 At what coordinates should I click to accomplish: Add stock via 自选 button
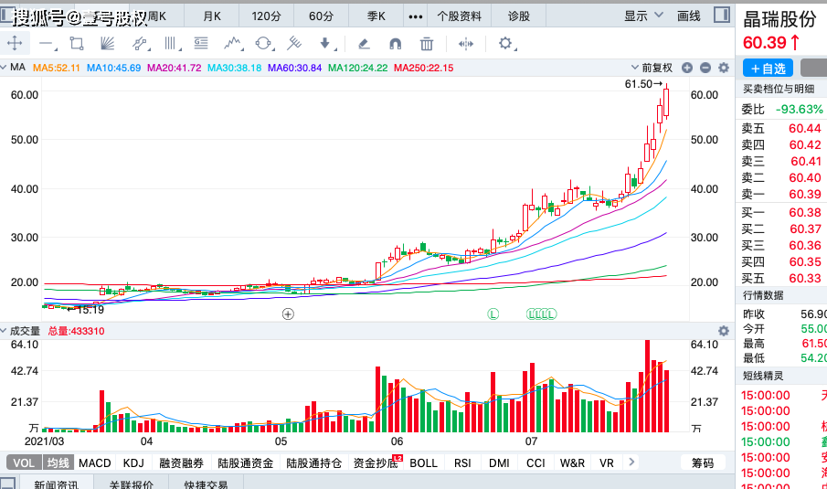point(768,68)
